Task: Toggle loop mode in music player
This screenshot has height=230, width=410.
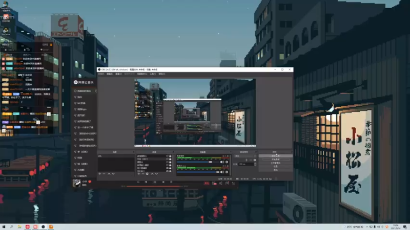Action: click(x=138, y=182)
